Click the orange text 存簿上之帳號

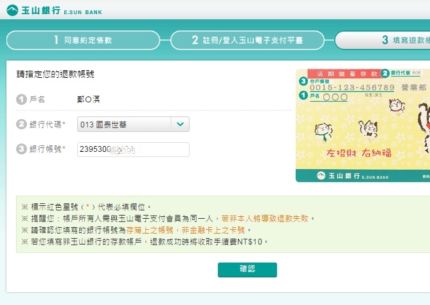[150, 230]
